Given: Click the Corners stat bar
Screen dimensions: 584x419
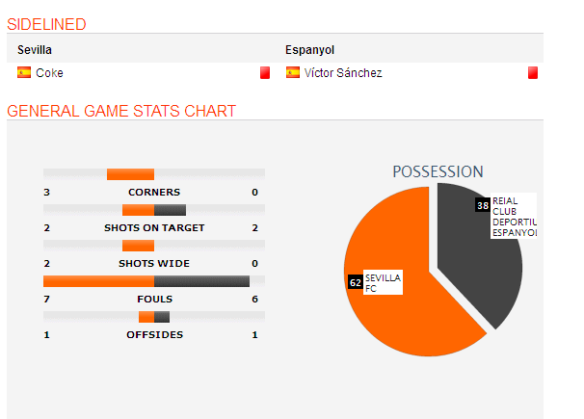Looking at the screenshot, I should coord(131,174).
